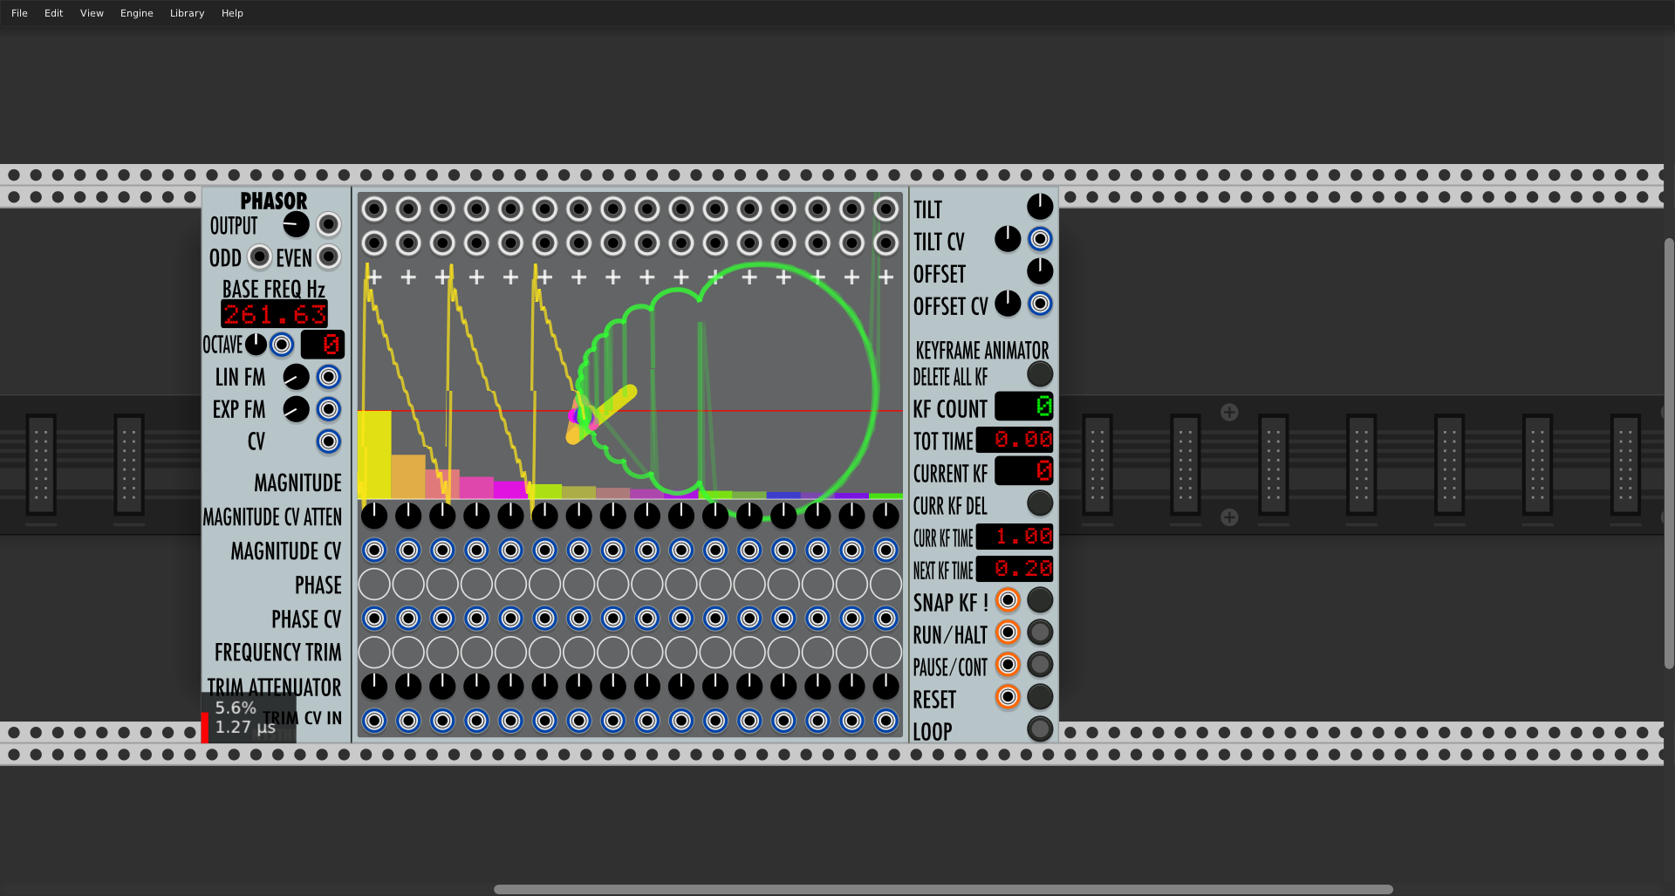Click the OUTPUT knob on PHASOR
Viewport: 1675px width, 896px height.
(x=296, y=224)
